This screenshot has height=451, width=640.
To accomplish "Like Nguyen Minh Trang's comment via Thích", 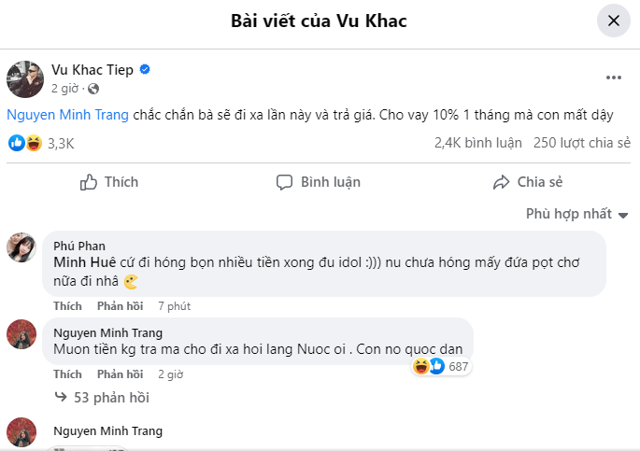I will pyautogui.click(x=67, y=373).
